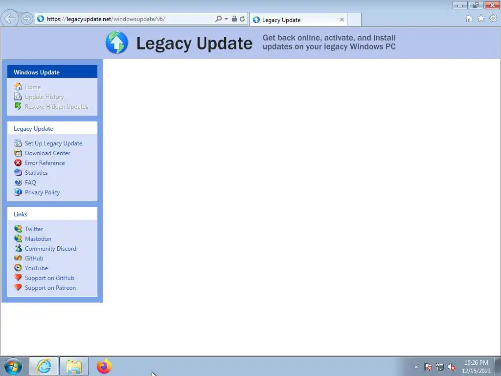Open the taskbar clock showing 10:26 PM
The width and height of the screenshot is (501, 376).
coord(476,366)
